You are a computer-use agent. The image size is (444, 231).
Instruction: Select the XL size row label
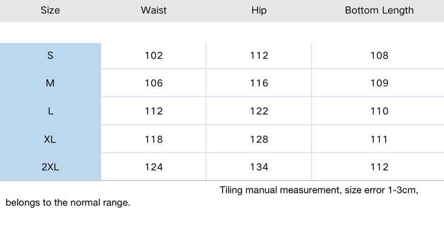pos(51,140)
